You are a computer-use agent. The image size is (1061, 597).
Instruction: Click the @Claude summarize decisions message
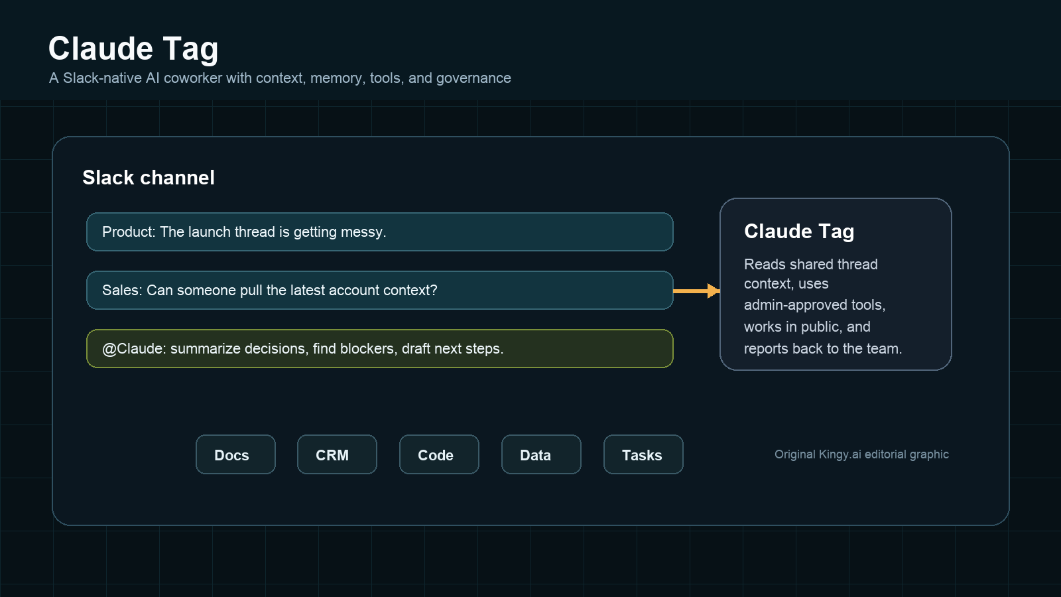tap(380, 348)
